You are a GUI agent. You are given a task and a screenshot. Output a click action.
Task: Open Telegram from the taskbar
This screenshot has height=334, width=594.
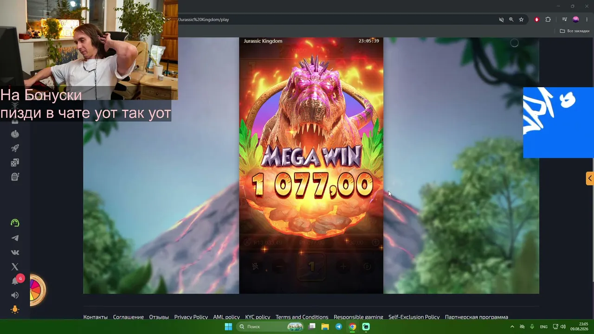pyautogui.click(x=339, y=327)
